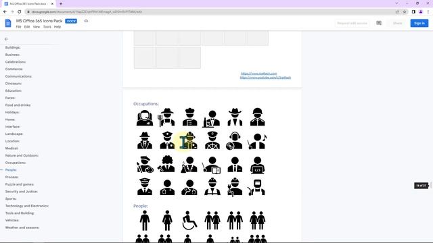Click the document title MS Office 365 Icons Pack
Image resolution: width=433 pixels, height=243 pixels.
[39, 21]
